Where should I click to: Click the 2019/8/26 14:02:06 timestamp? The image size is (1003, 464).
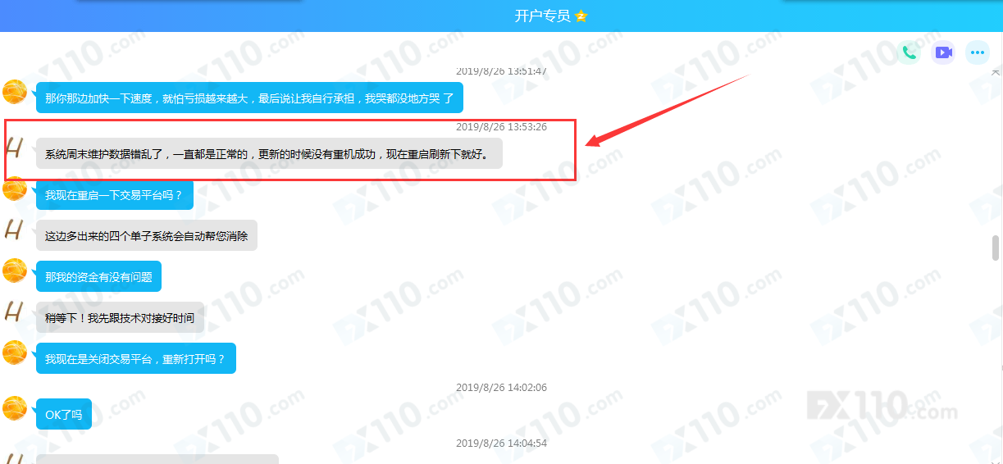tap(501, 388)
